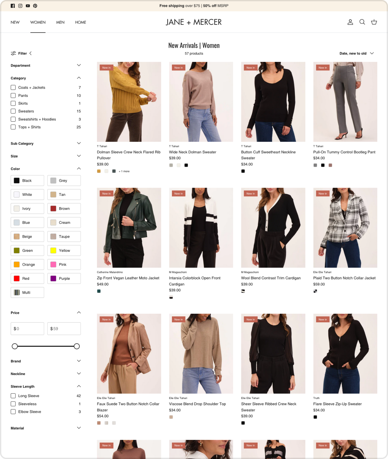Choose mauve swatch on Bootleg Pant
388x459 pixels.
330,165
